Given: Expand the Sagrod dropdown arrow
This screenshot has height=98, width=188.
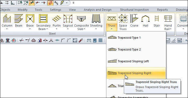Looking at the screenshot, I should coord(68,29).
